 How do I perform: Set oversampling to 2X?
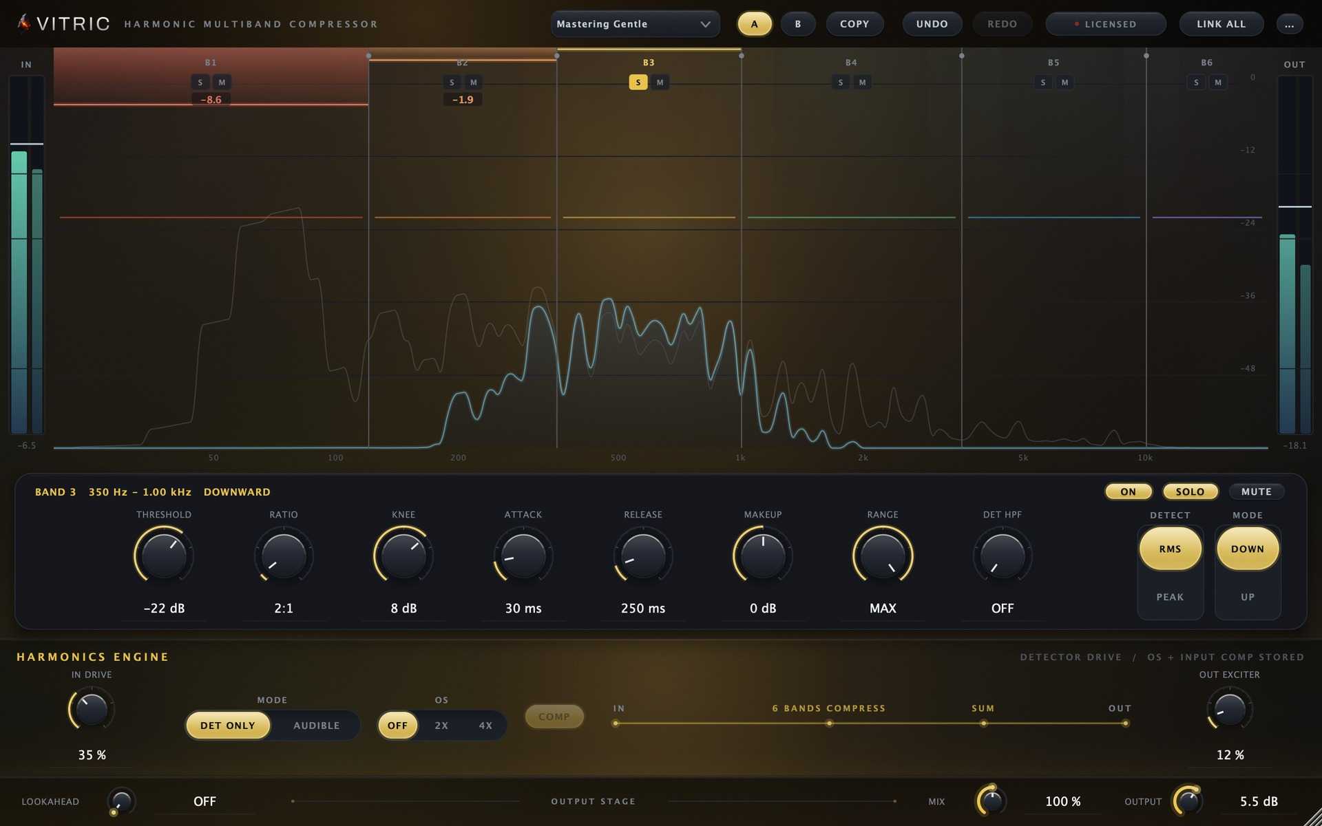pyautogui.click(x=441, y=726)
